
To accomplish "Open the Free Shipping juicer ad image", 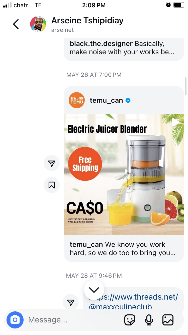I will point(124,175).
